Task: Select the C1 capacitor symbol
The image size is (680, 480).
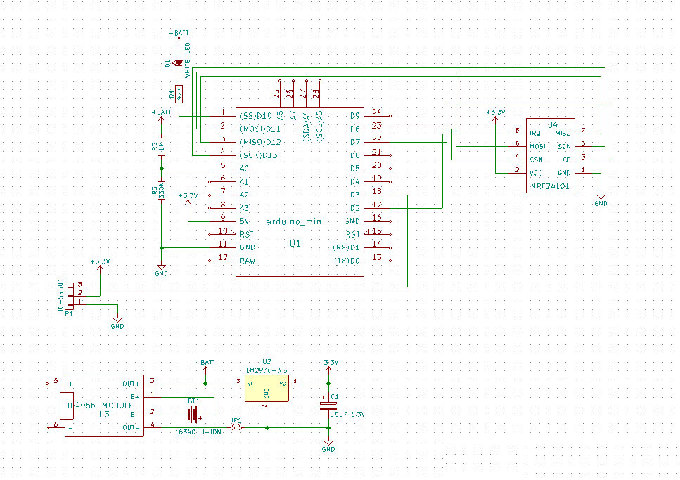Action: 328,406
